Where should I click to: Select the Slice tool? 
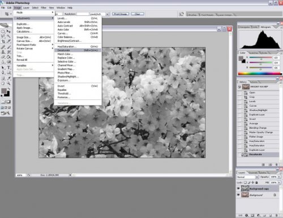tap(8, 41)
